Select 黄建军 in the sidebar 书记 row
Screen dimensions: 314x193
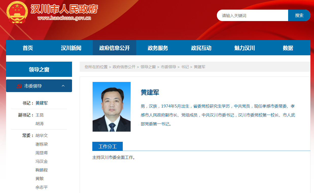click(x=42, y=103)
